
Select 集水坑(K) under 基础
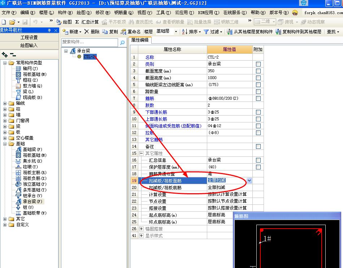(29, 161)
